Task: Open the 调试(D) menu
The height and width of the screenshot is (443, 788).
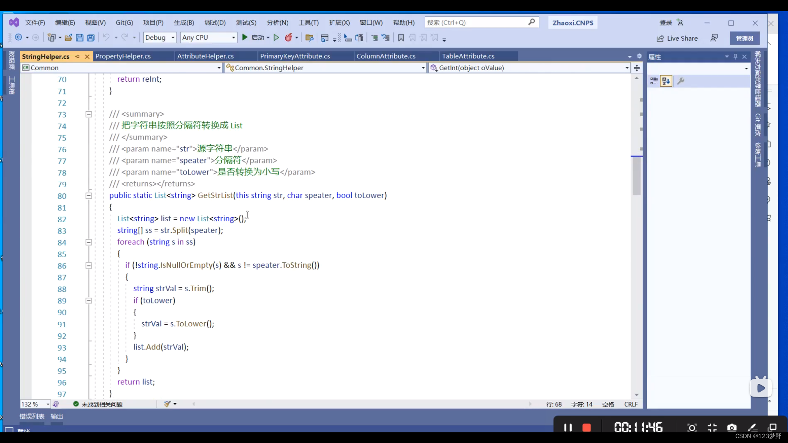Action: (x=215, y=23)
